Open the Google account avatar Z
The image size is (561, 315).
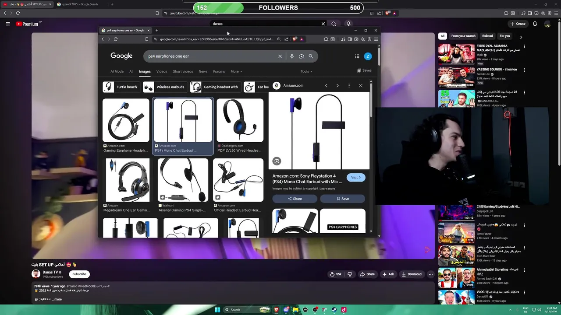pyautogui.click(x=368, y=56)
